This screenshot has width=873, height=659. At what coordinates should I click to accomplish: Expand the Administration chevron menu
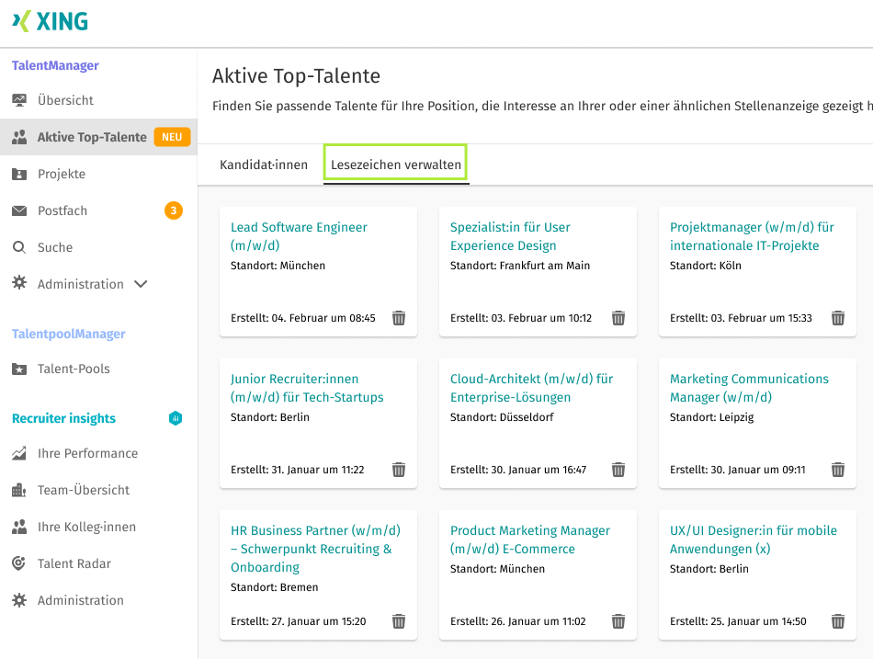141,284
